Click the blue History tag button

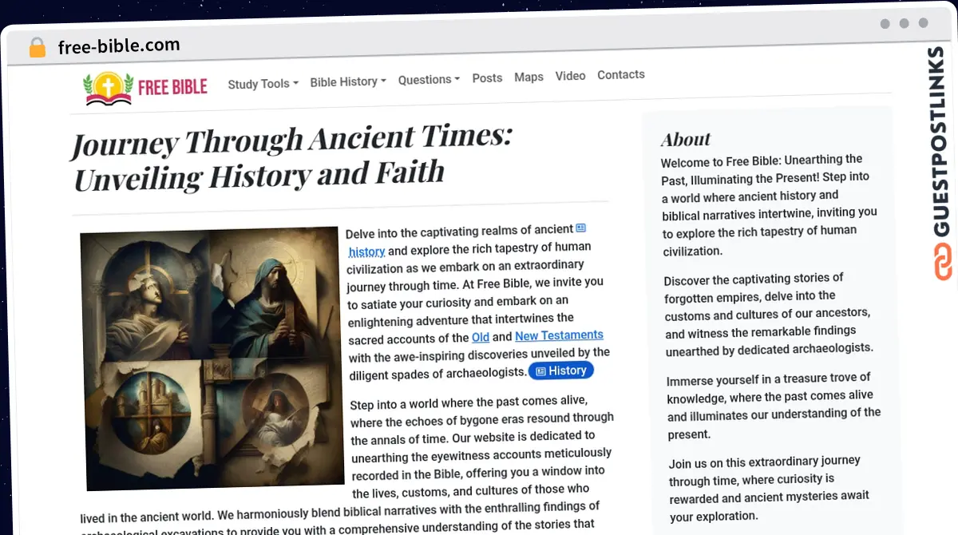tap(562, 371)
